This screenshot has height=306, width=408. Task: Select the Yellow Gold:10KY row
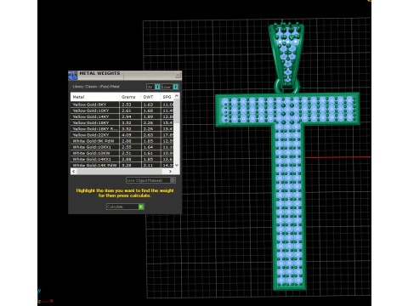coord(122,110)
